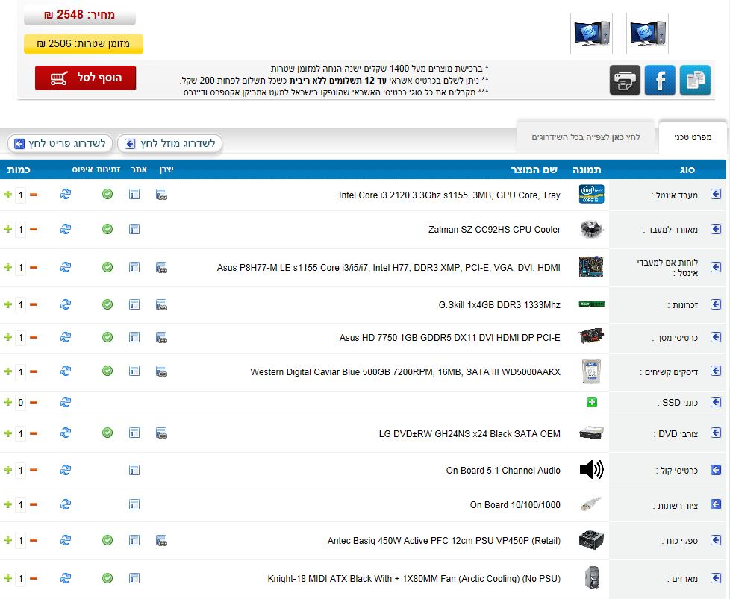Viewport: 730px width, 599px height.
Task: Click the printer icon
Action: tap(625, 80)
